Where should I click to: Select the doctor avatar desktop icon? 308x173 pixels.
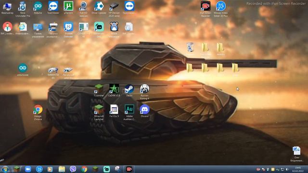click(x=8, y=28)
